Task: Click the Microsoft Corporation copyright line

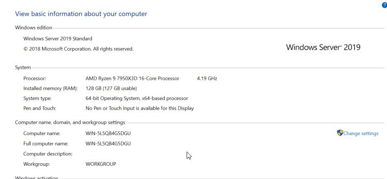Action: pyautogui.click(x=78, y=49)
